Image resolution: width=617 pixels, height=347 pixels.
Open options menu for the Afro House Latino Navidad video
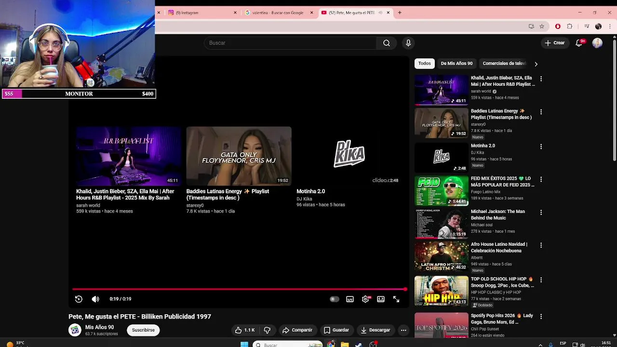click(541, 245)
